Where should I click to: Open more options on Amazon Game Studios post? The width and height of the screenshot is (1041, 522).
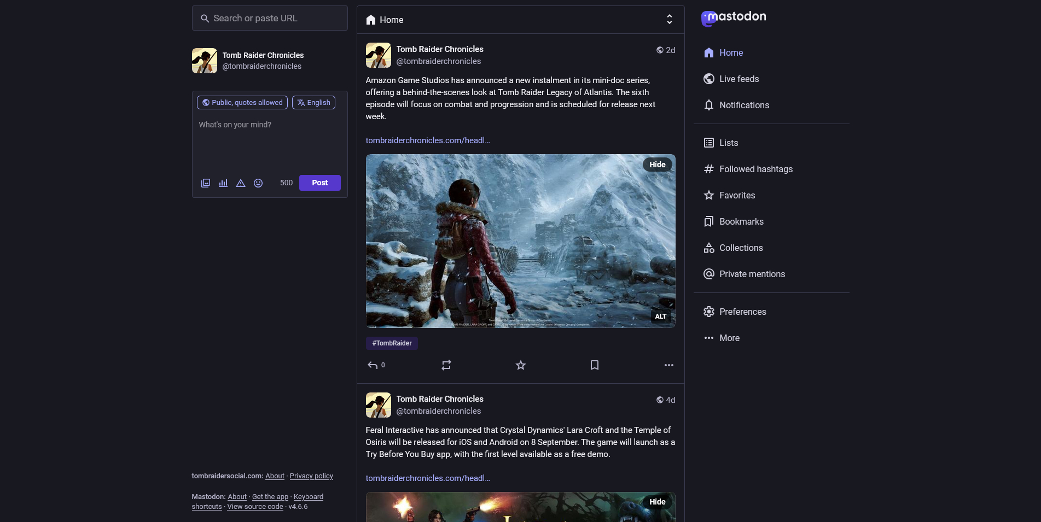coord(669,365)
